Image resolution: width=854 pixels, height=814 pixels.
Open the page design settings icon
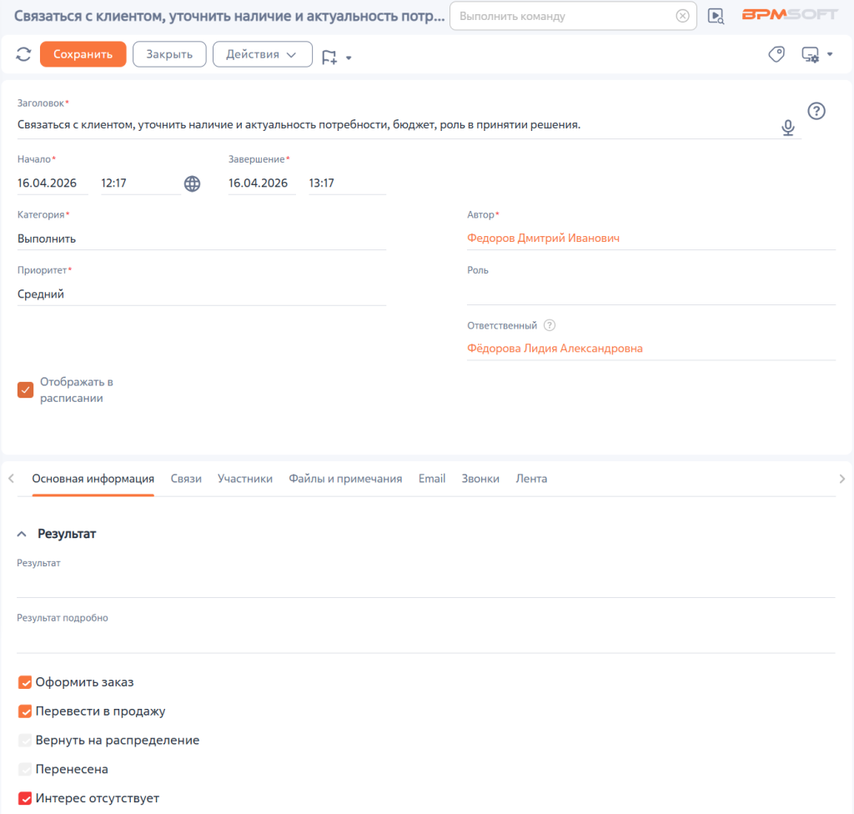(x=811, y=54)
